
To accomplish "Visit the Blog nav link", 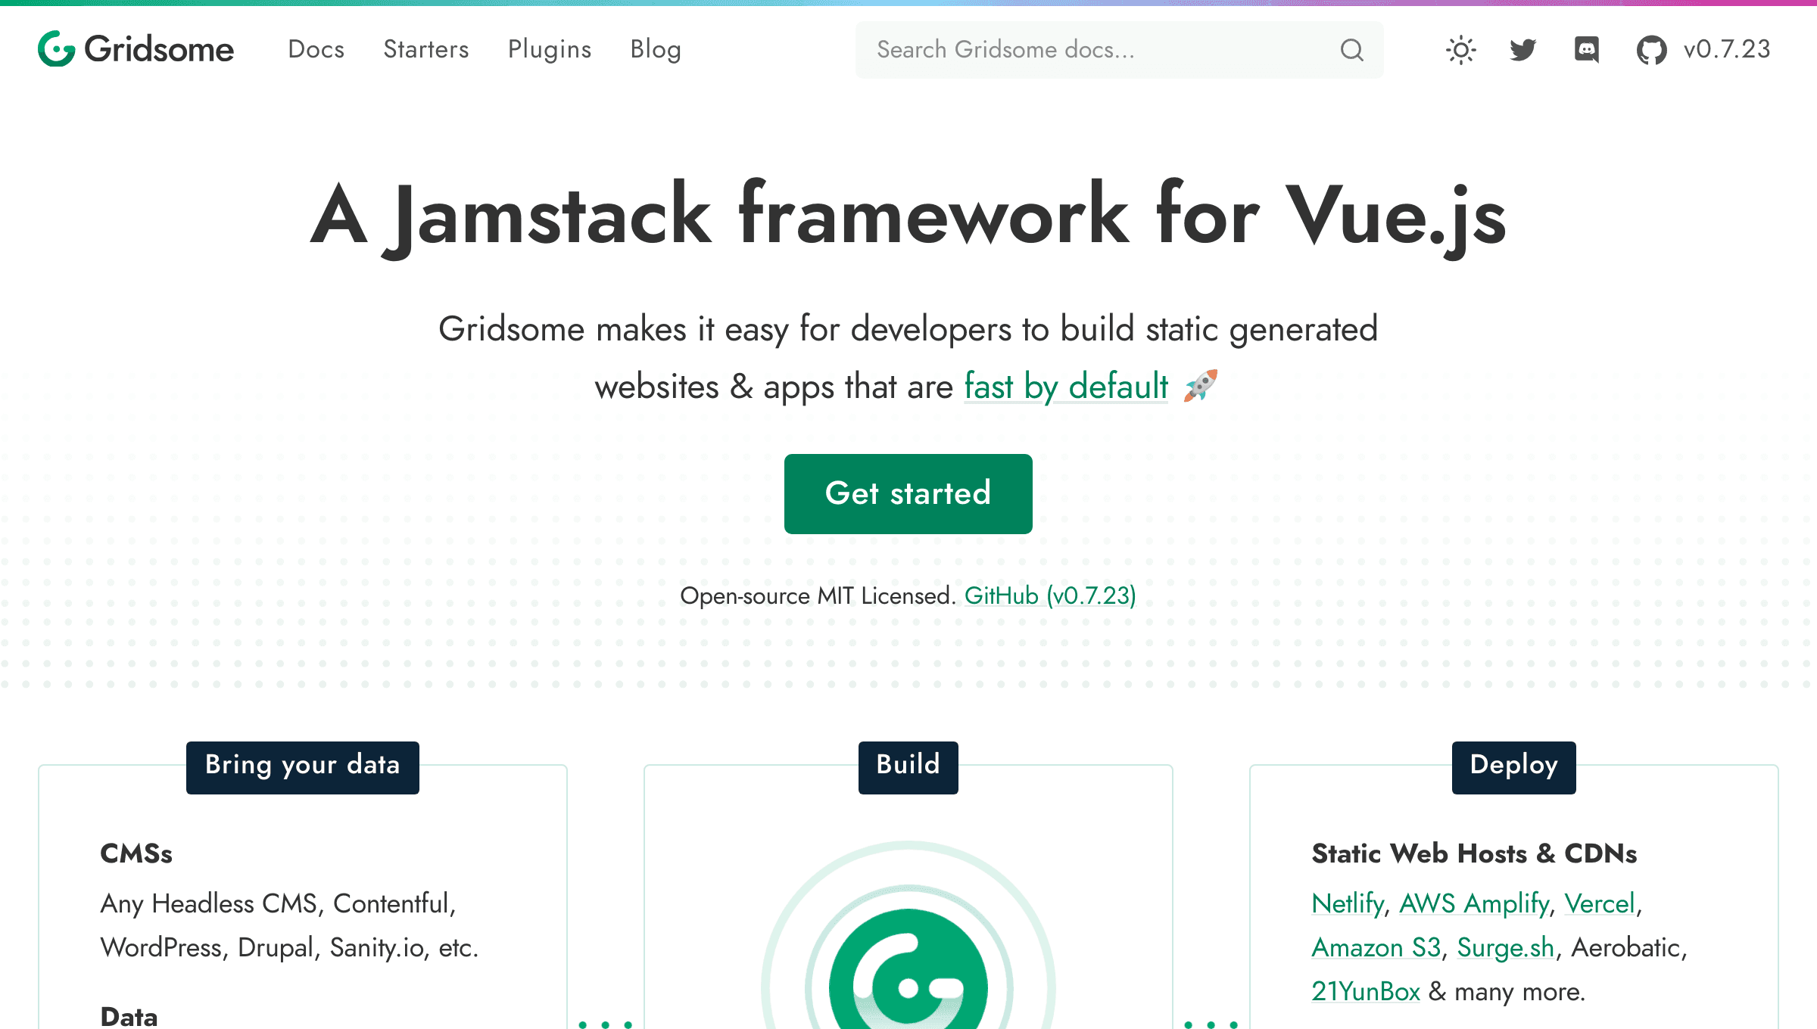I will click(656, 49).
